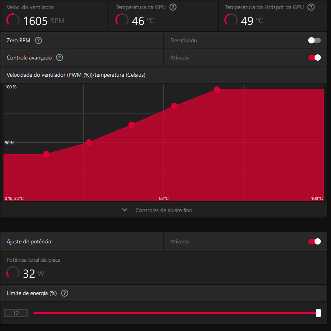Disable the Controle avançado toggle
The height and width of the screenshot is (331, 331).
click(x=315, y=58)
